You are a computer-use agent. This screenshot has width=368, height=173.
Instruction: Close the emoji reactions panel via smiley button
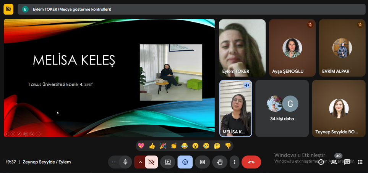[x=185, y=162]
